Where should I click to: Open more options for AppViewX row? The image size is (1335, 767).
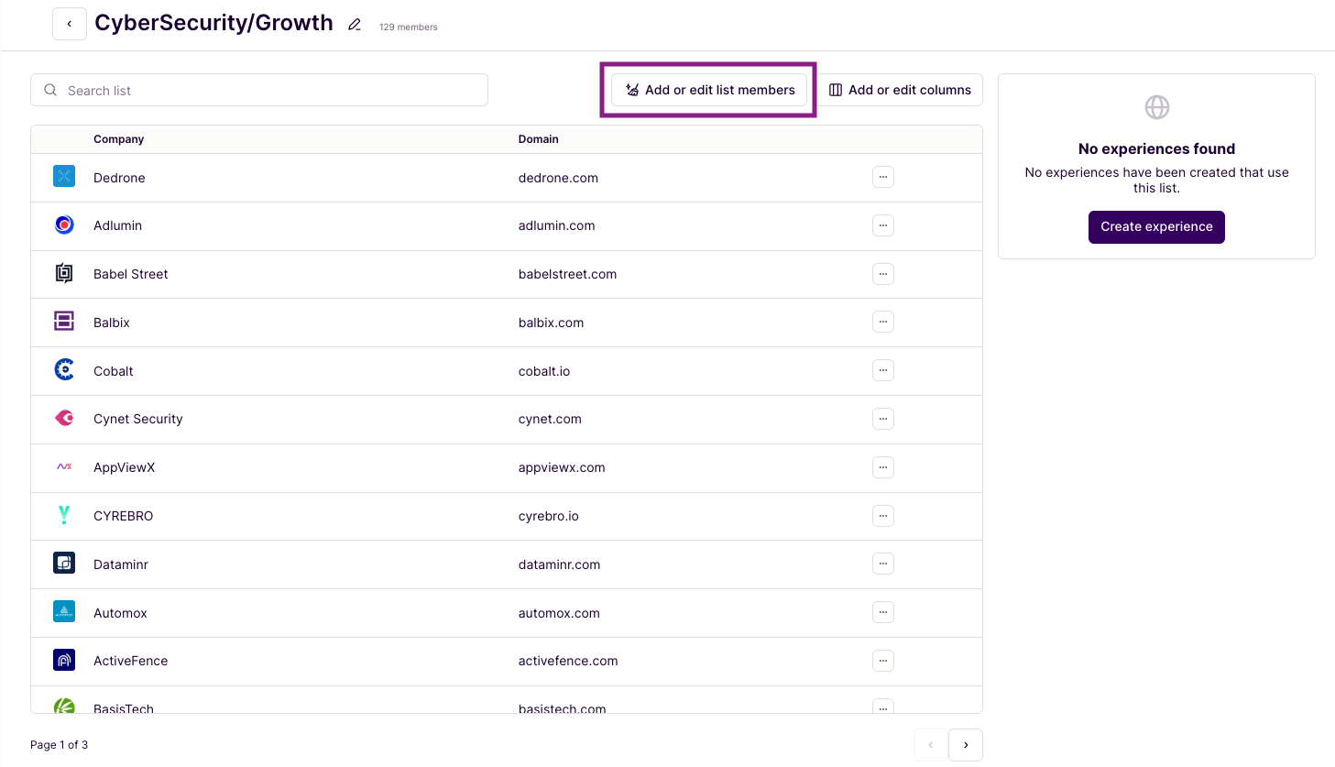(883, 467)
